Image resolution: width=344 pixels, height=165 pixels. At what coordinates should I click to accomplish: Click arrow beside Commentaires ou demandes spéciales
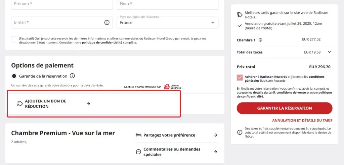click(215, 152)
